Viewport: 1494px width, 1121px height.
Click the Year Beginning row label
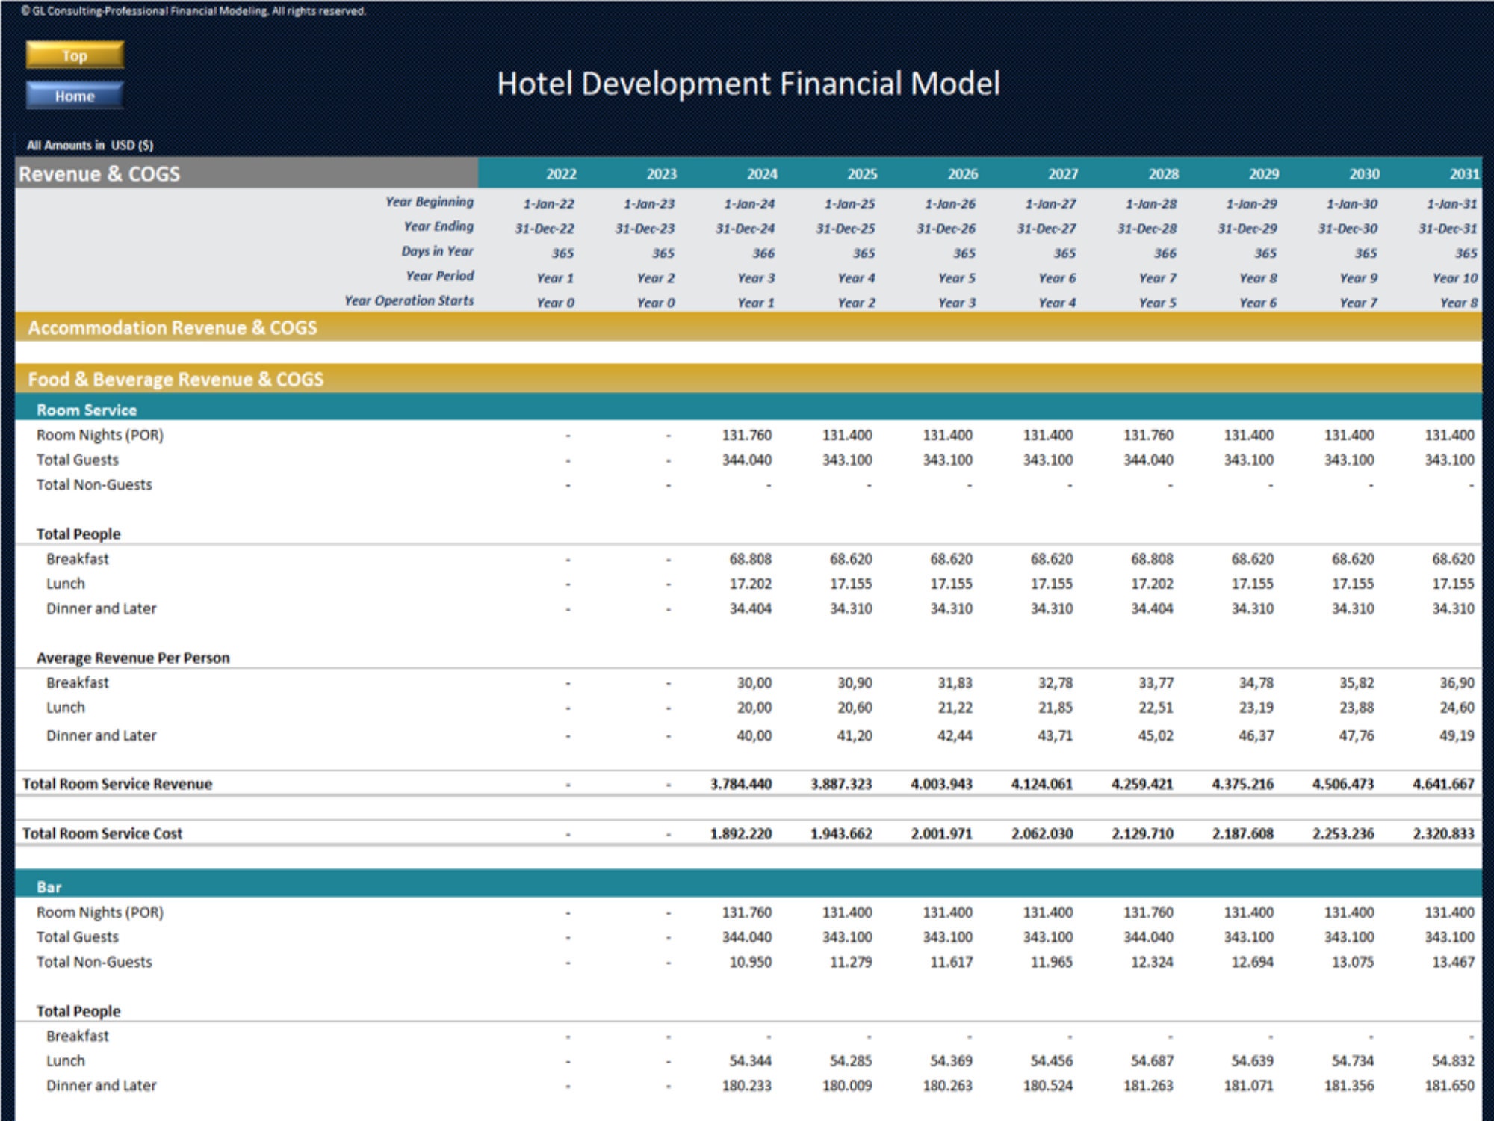point(429,201)
